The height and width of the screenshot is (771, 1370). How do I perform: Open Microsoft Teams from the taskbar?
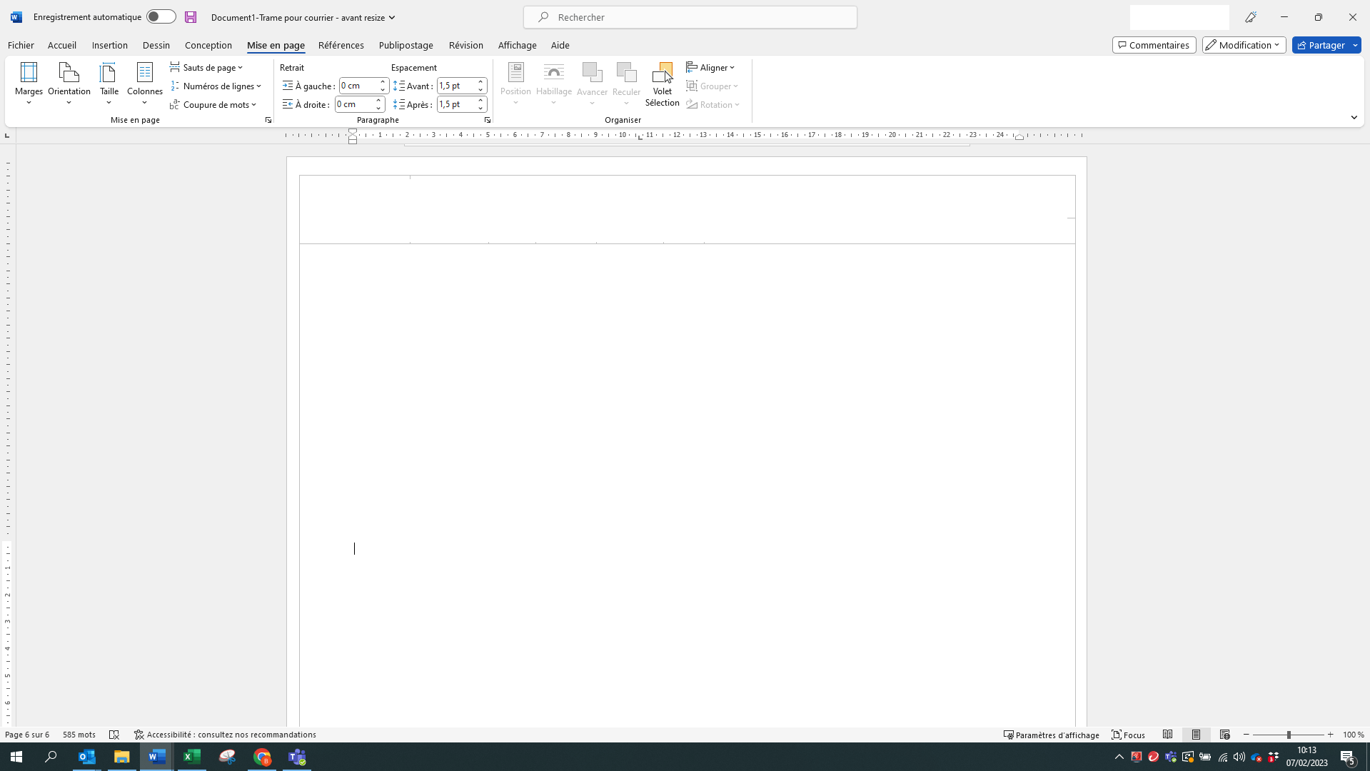tap(297, 757)
